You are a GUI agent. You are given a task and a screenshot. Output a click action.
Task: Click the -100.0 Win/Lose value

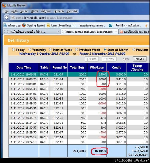(102, 103)
